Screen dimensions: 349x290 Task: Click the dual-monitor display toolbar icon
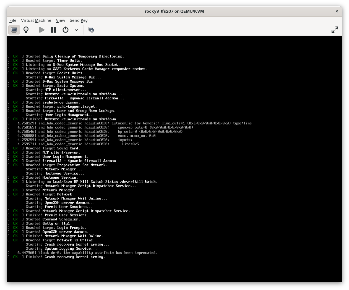pyautogui.click(x=91, y=30)
